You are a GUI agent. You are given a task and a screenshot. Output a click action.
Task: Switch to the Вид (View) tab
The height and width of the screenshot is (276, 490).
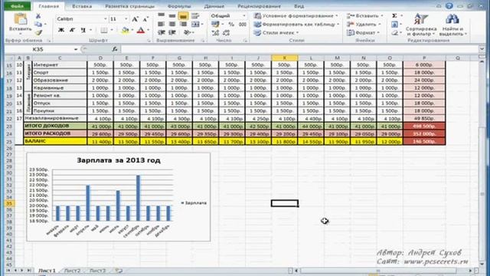299,6
